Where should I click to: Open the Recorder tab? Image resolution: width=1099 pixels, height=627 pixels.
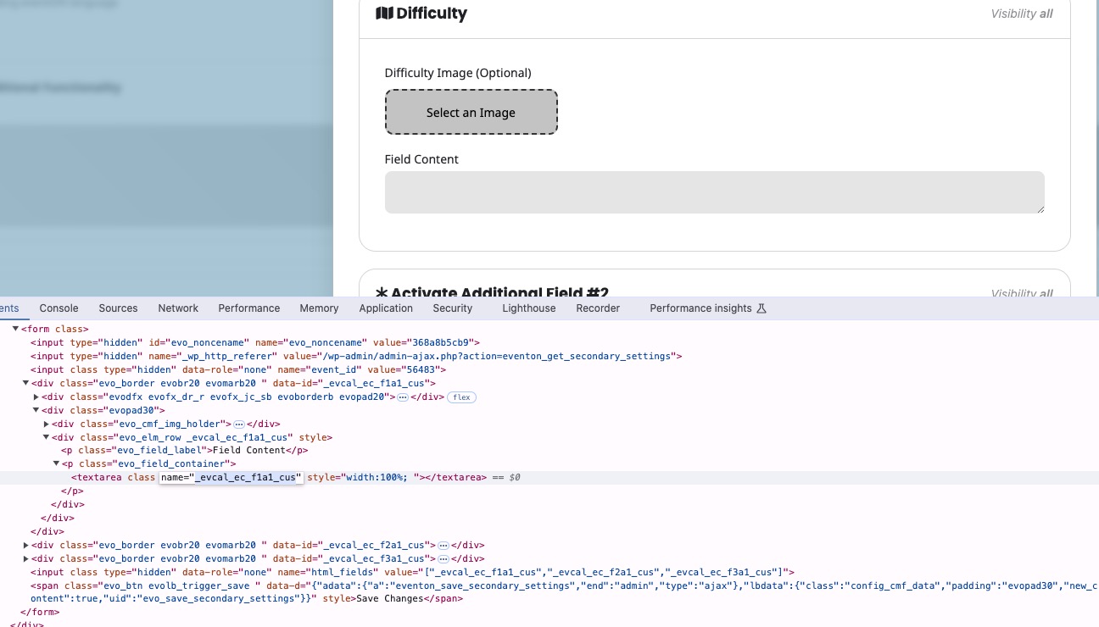598,308
